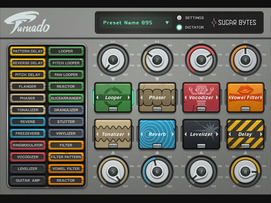Open EDIT for the Vowel Filter slot
Screen dimensions: 271x203
pyautogui.click(x=245, y=109)
